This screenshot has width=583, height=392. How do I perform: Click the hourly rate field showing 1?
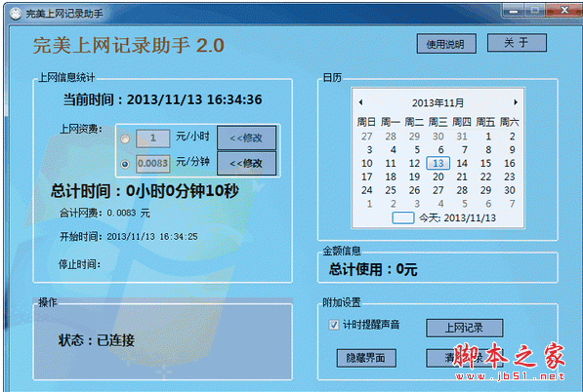(152, 138)
